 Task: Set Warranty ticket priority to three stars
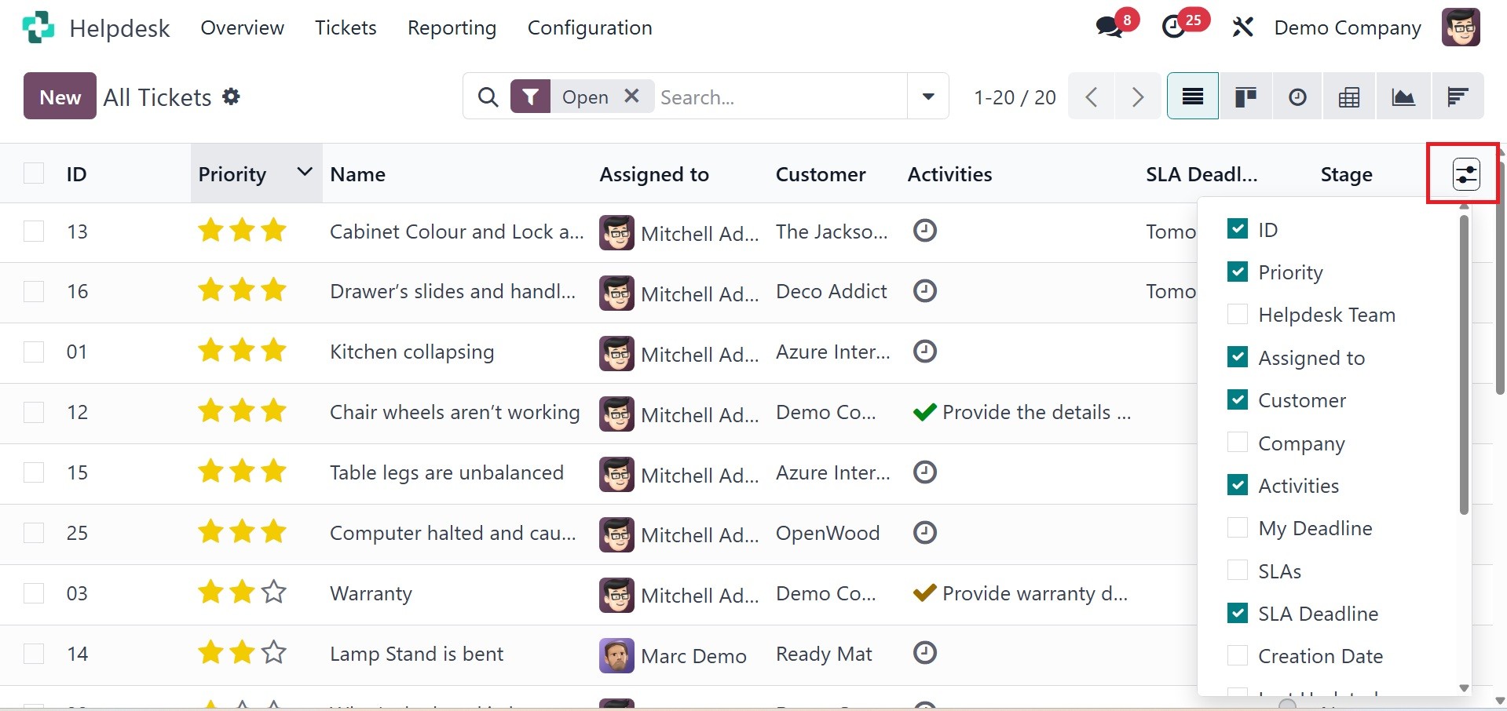[x=273, y=592]
